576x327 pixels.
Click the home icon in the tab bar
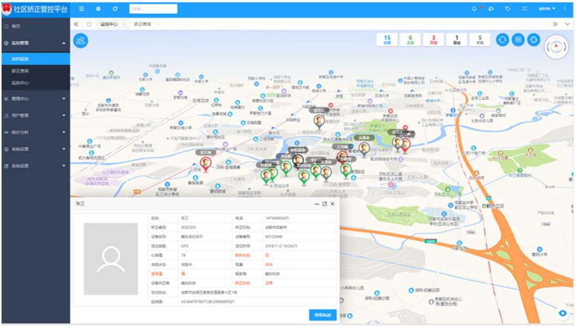89,24
